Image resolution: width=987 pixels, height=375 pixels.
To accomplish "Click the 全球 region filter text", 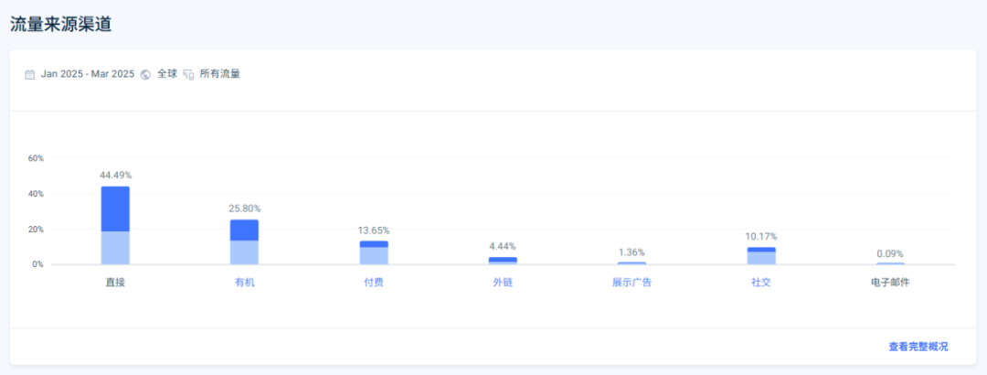I will 167,74.
